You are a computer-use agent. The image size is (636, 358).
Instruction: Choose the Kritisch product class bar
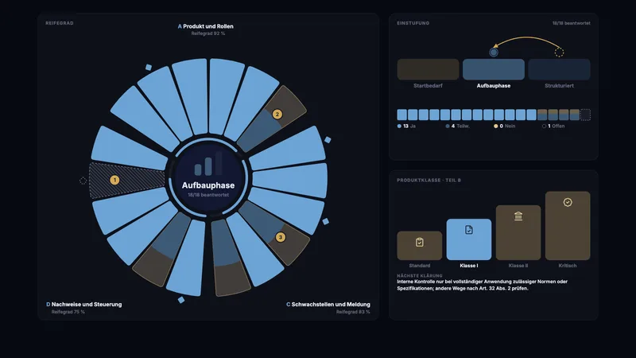(x=568, y=226)
